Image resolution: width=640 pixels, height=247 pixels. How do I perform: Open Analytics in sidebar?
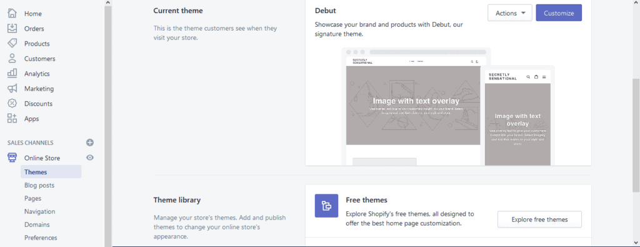[37, 74]
